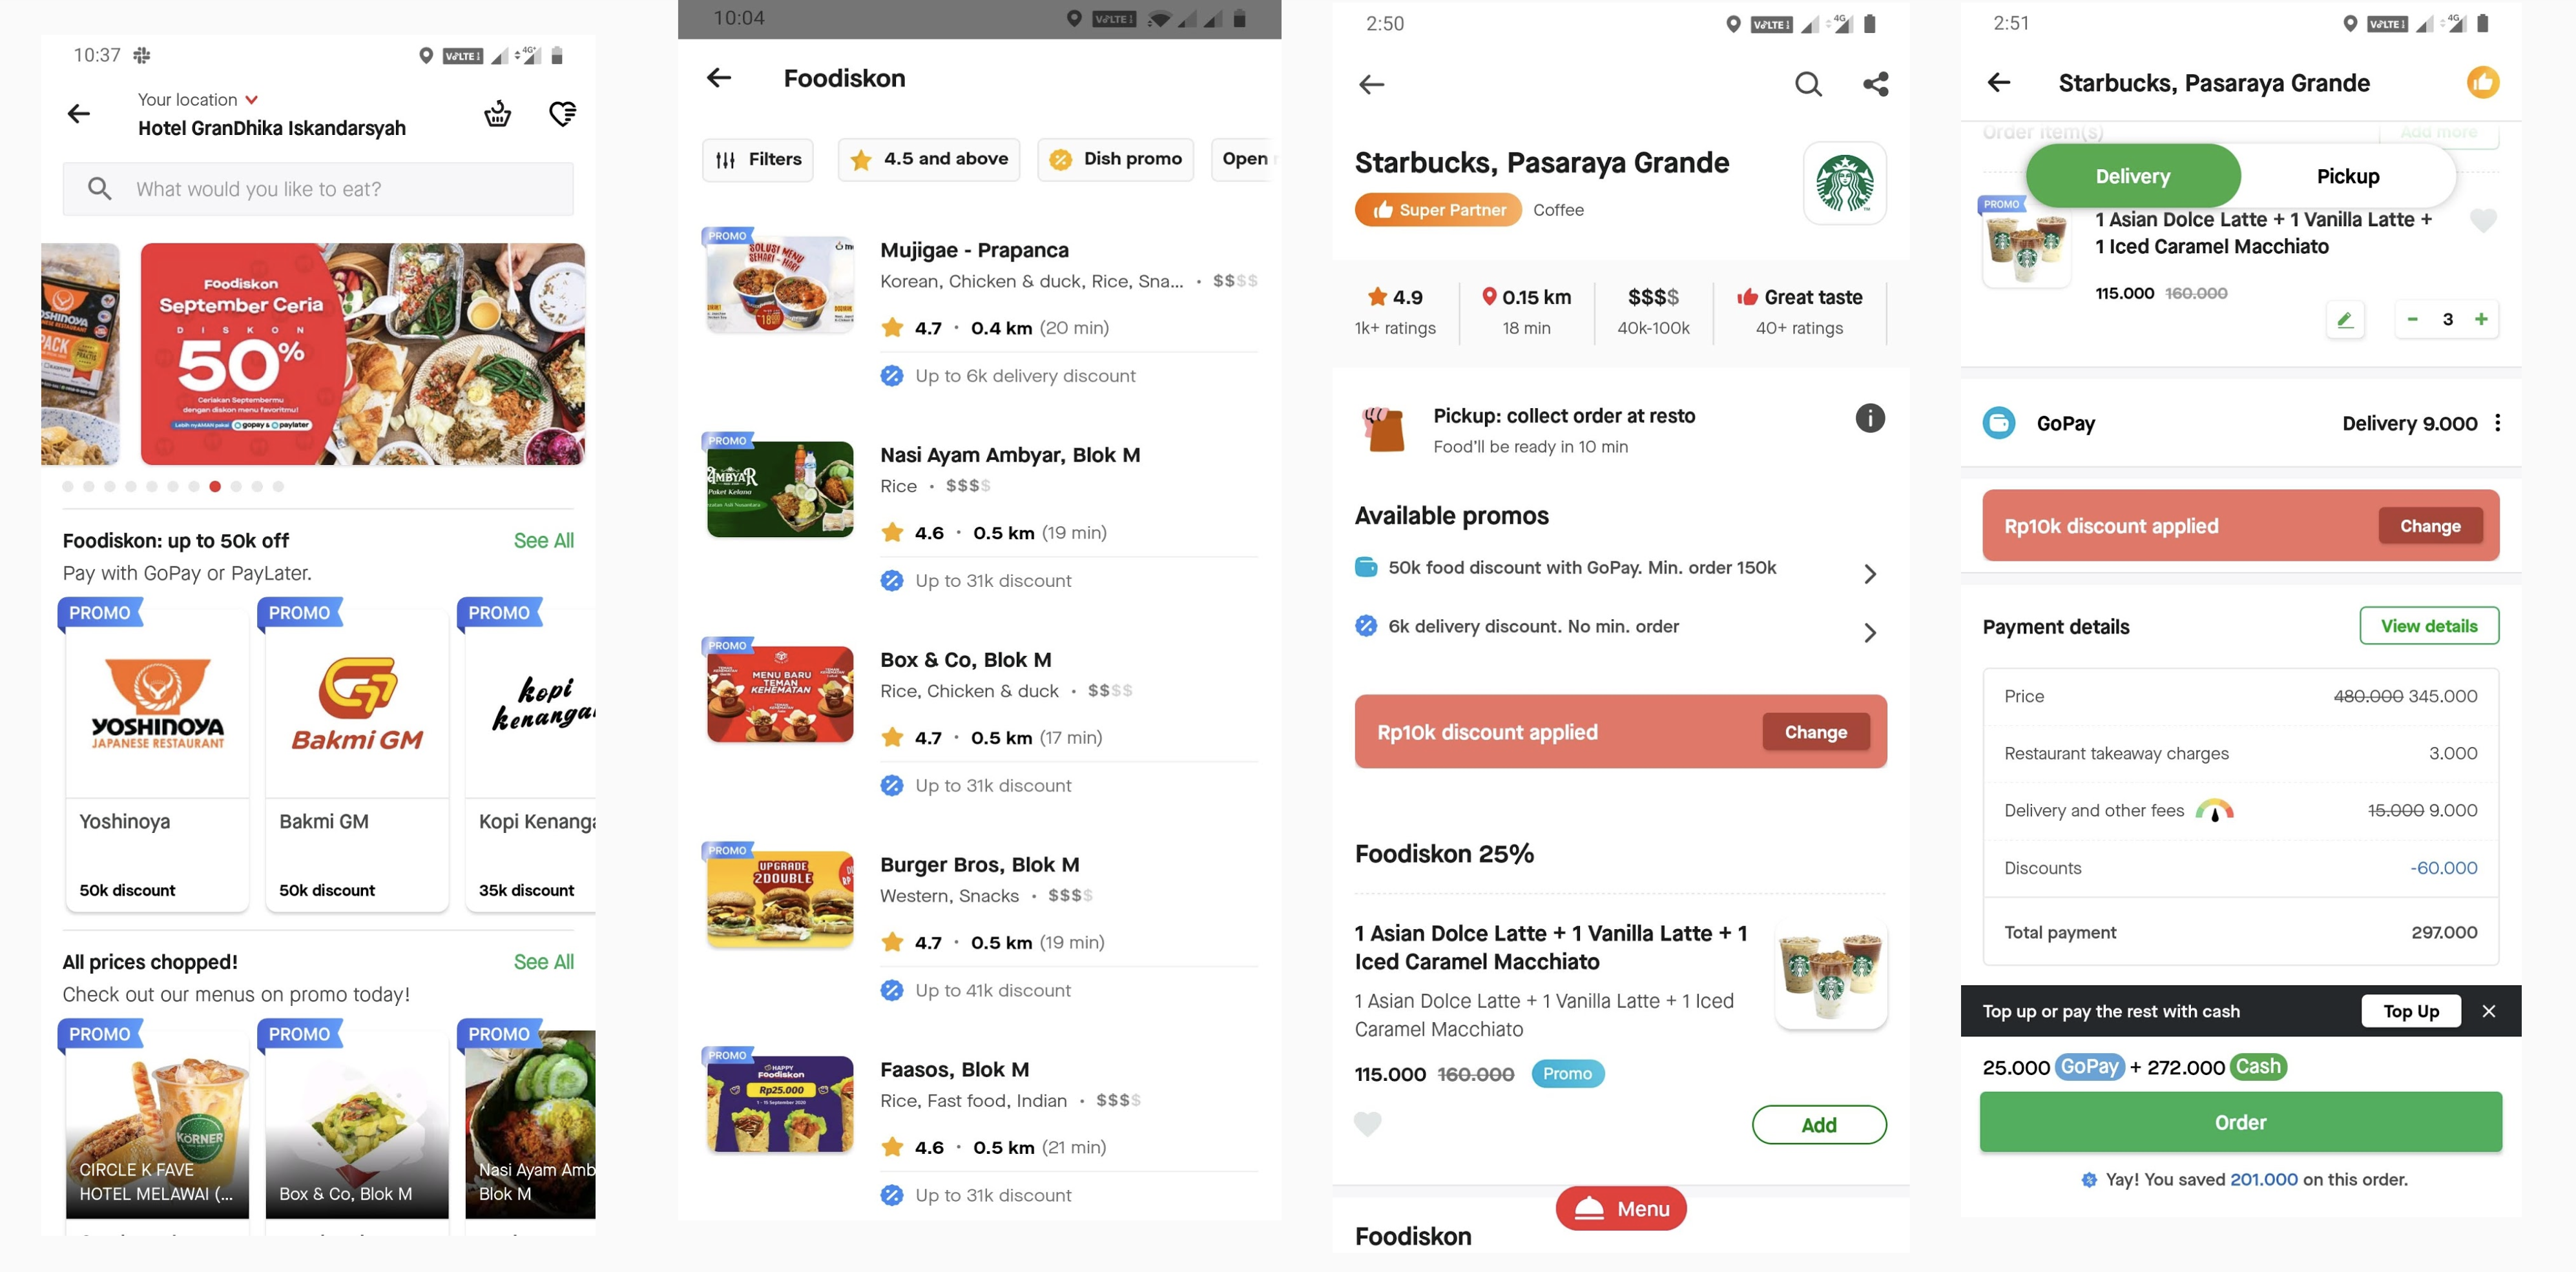Toggle the 4.5 and above filter chip
The width and height of the screenshot is (2576, 1272).
coord(929,159)
